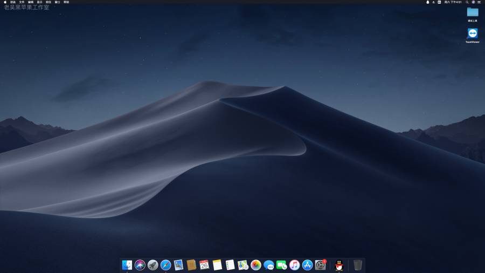Open iTunes music note icon
Screen dimensions: 485x273
294,265
